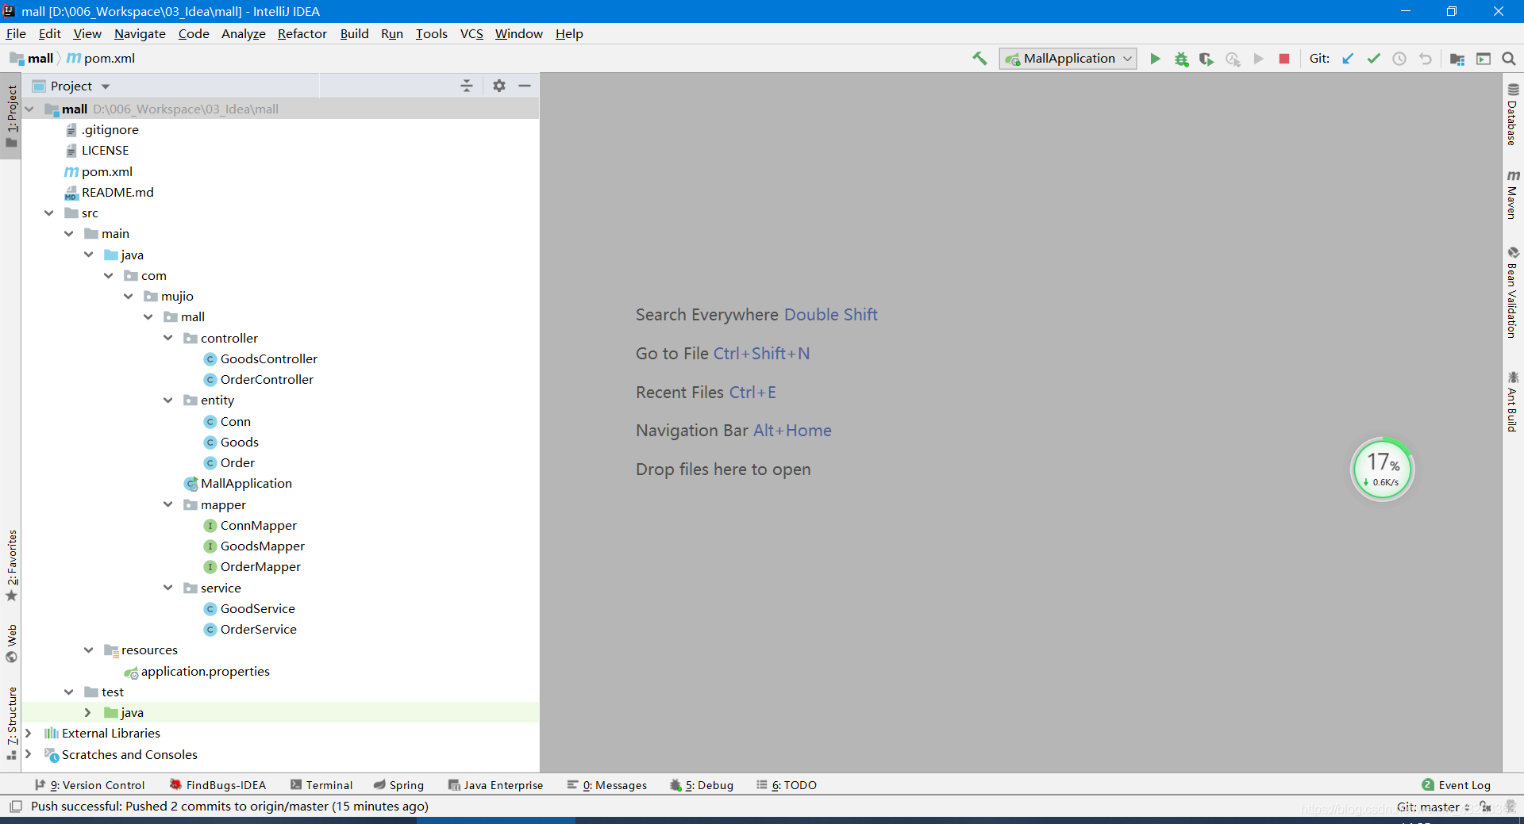The height and width of the screenshot is (824, 1524).
Task: Collapse the entity package
Action: pos(168,401)
